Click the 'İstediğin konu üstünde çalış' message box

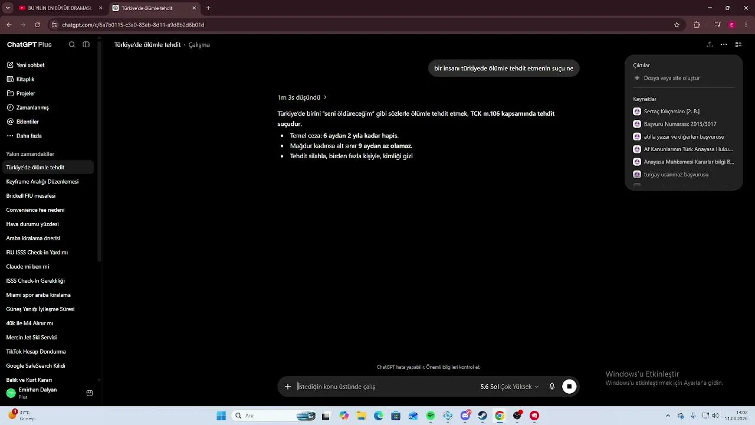386,387
